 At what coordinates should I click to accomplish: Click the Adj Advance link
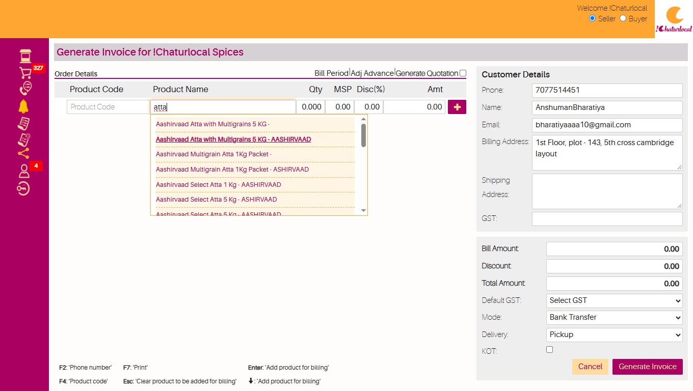[x=372, y=73]
